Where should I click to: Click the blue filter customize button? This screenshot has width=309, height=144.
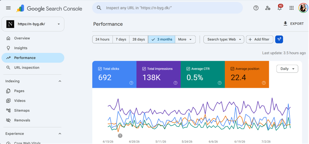click(279, 39)
